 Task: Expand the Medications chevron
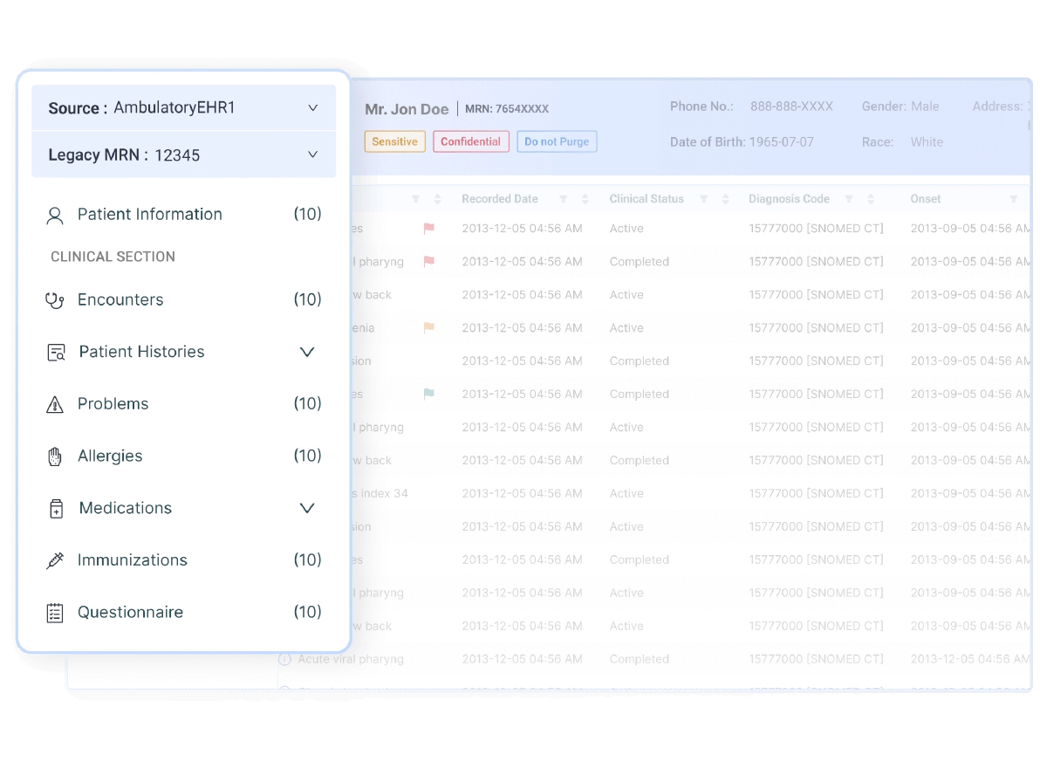point(307,508)
